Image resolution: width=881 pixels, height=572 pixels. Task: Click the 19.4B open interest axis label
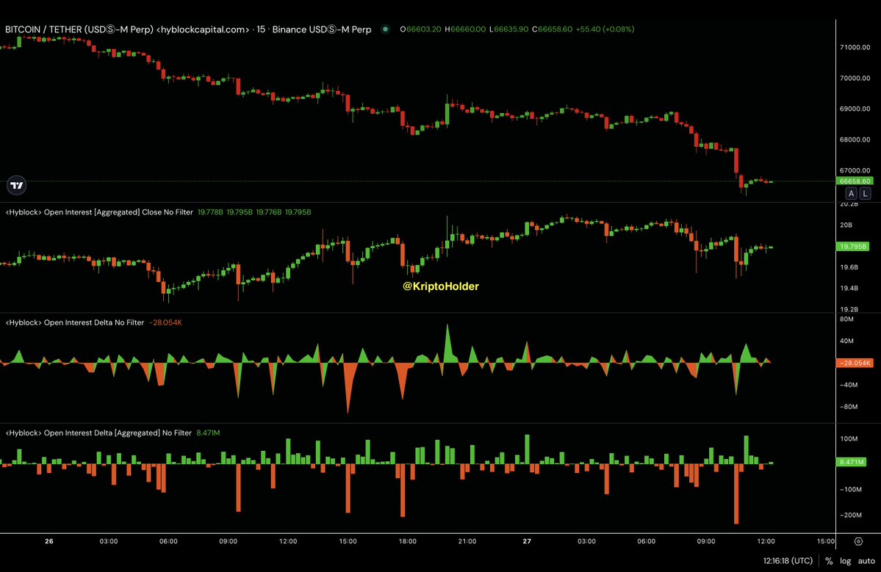coord(849,289)
